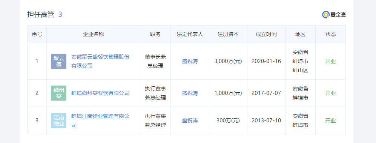
Task: Select the 董事长兼总经理 position cell
Action: click(155, 61)
